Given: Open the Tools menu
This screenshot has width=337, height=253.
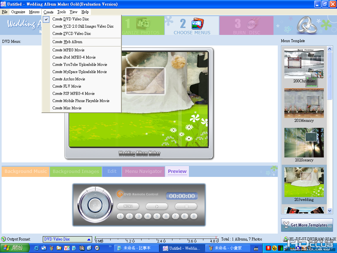Looking at the screenshot, I should click(62, 12).
